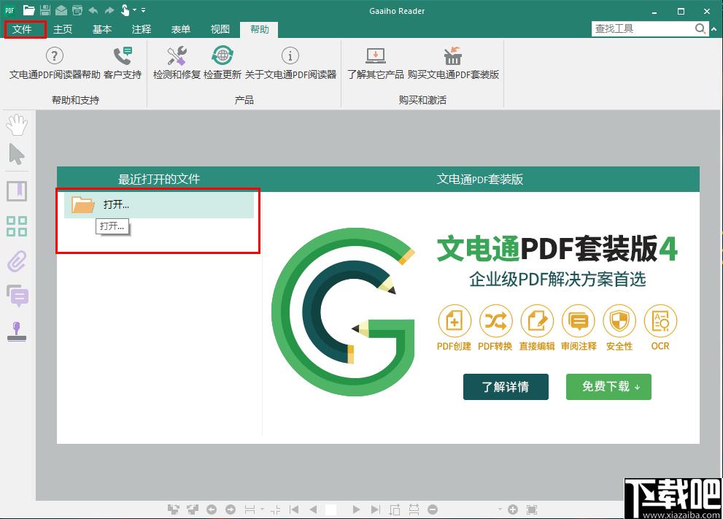Click the email envelope icon in title bar
Image resolution: width=723 pixels, height=519 pixels.
(x=61, y=10)
